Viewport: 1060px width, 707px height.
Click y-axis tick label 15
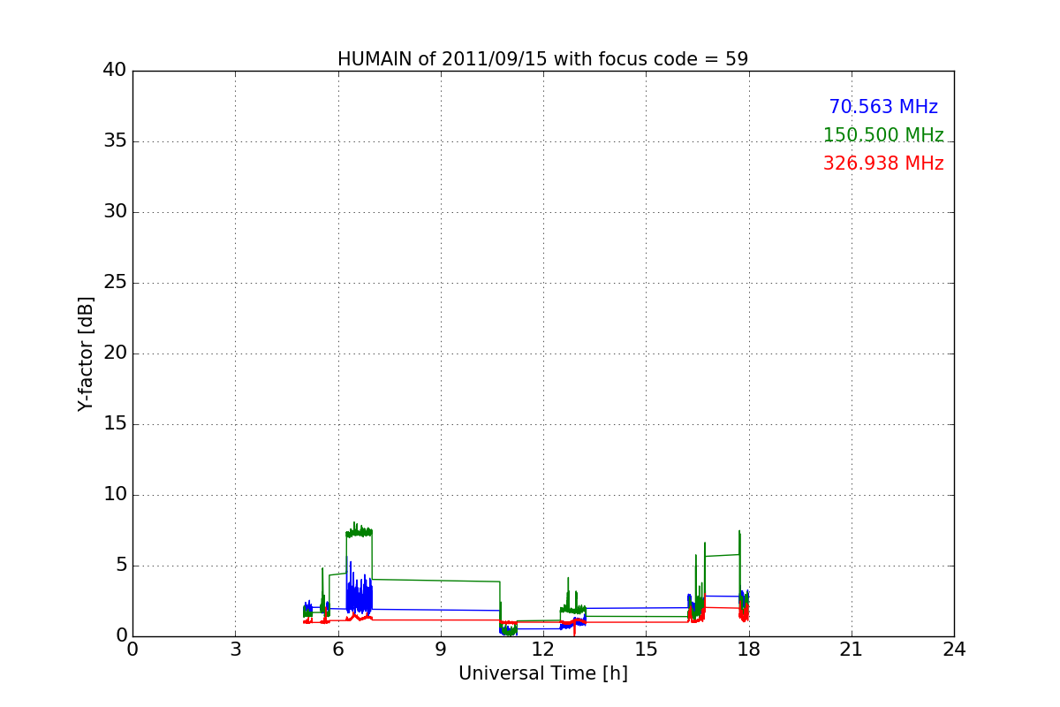tap(115, 424)
